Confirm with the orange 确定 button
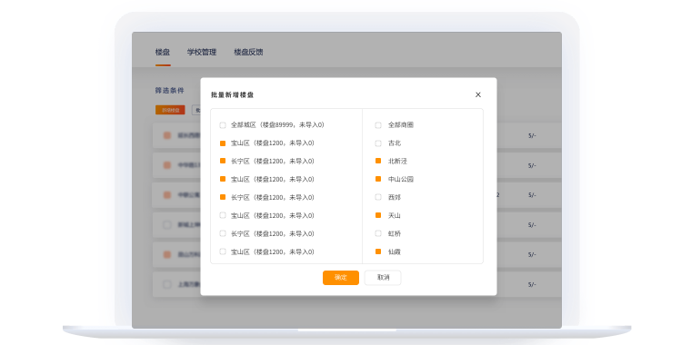This screenshot has width=691, height=345. click(341, 278)
